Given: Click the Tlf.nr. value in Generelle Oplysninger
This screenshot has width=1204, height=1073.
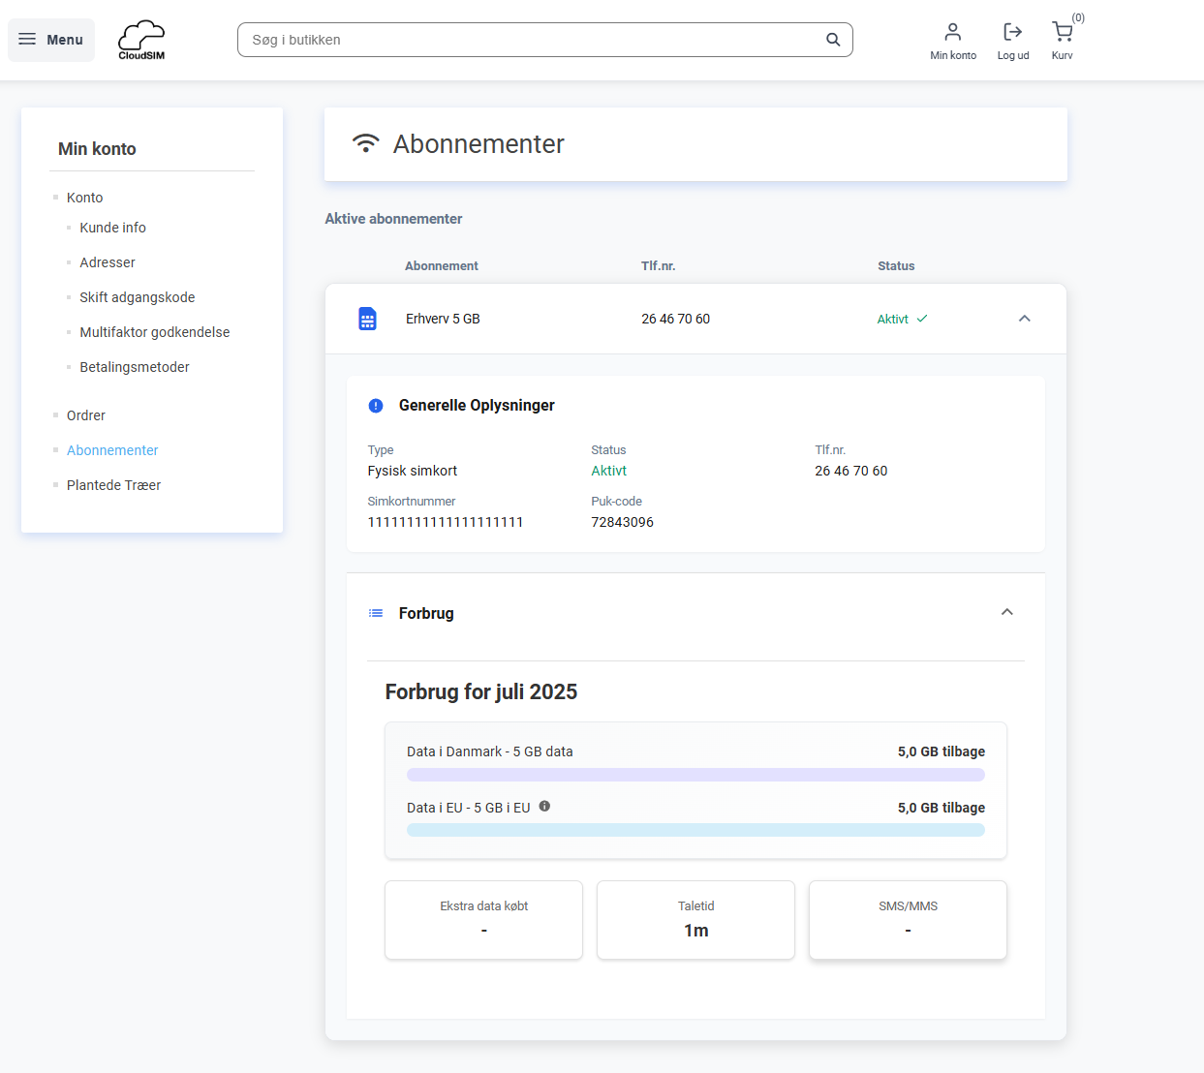Looking at the screenshot, I should 851,471.
